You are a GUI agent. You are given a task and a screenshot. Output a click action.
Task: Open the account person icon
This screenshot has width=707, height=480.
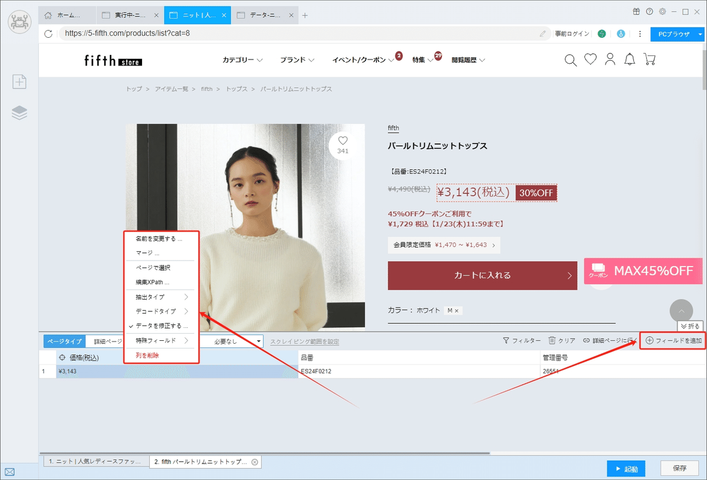pyautogui.click(x=610, y=60)
